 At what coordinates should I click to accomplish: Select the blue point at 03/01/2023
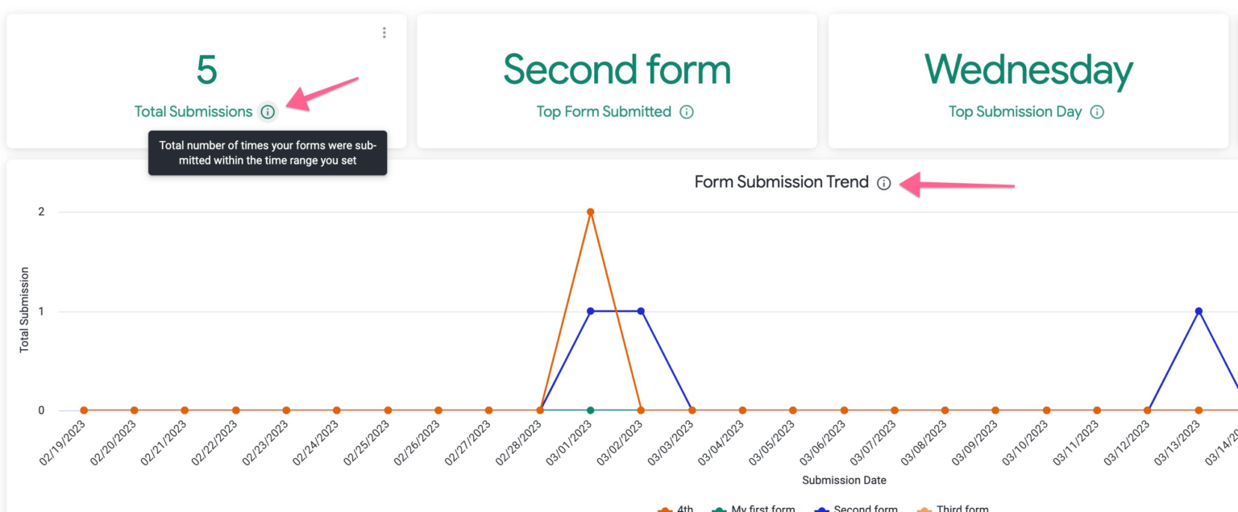coord(590,311)
